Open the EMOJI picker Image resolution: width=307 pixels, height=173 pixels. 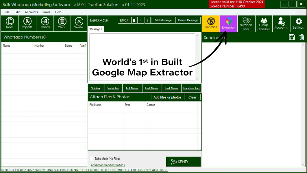tap(124, 20)
